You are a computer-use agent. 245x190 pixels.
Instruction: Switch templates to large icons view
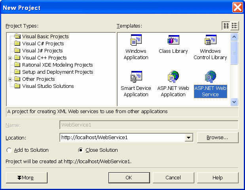click(226, 26)
